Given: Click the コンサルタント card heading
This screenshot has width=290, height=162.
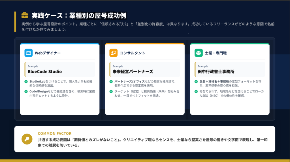Looking at the screenshot, I should (133, 53).
